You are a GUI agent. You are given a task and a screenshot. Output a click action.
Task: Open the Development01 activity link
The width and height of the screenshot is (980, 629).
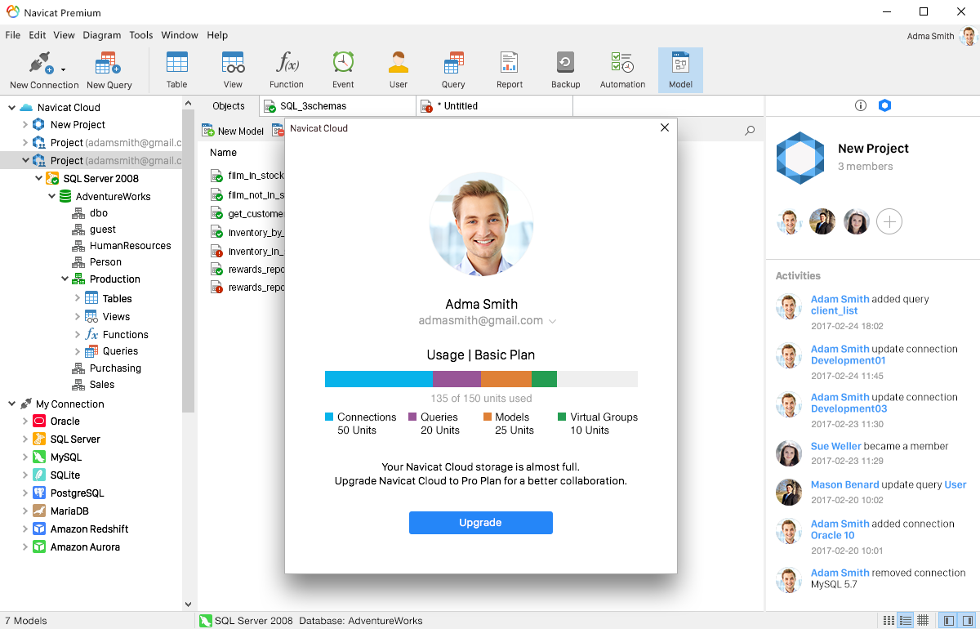point(849,360)
